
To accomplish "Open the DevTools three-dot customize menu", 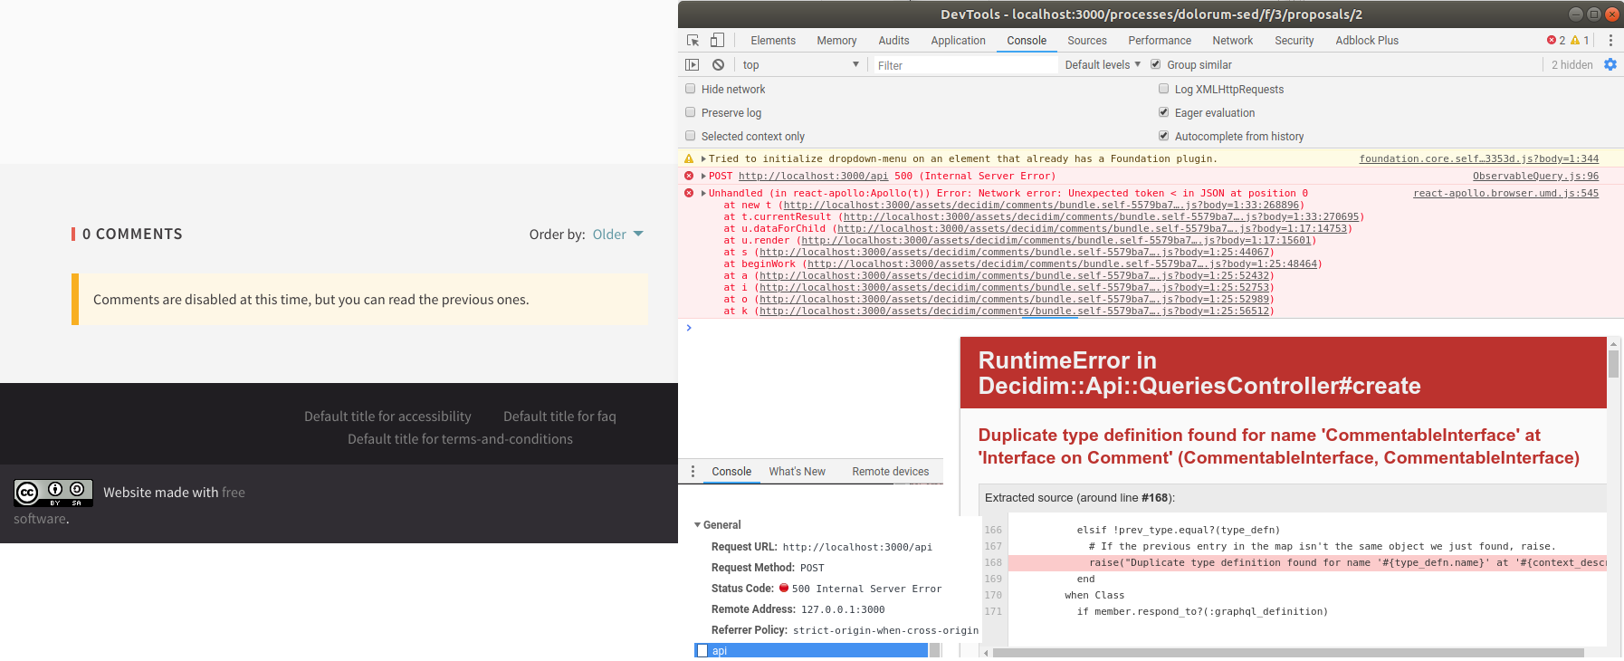I will [1610, 41].
